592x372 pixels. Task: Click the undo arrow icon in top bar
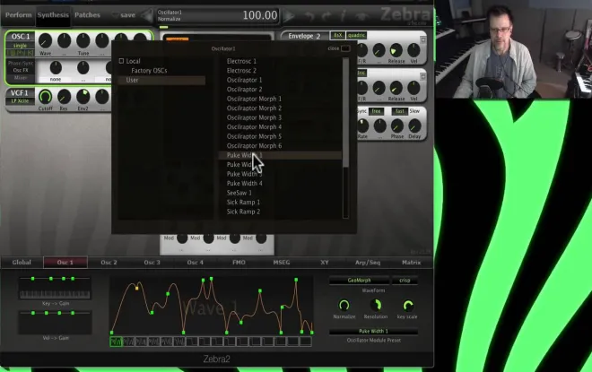(x=309, y=16)
